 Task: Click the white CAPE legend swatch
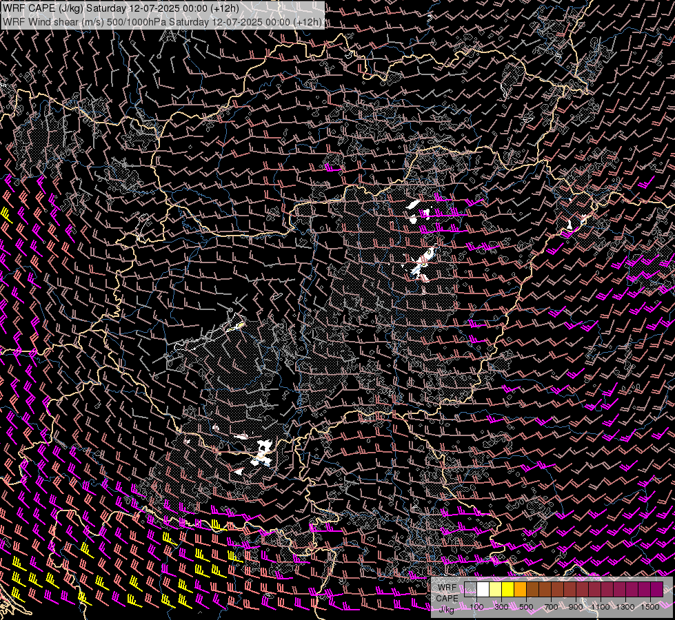coord(483,590)
